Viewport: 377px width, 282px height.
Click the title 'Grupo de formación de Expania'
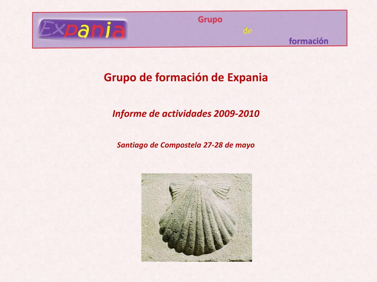(186, 77)
